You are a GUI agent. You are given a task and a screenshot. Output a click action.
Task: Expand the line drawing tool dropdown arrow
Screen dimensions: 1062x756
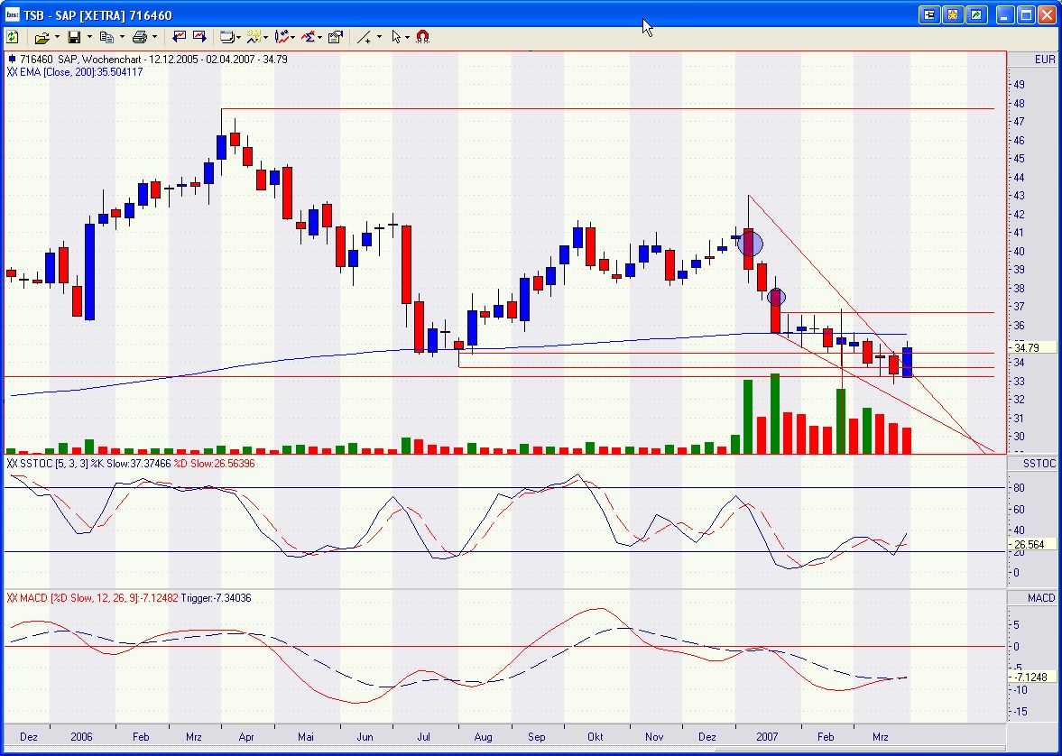pos(379,37)
